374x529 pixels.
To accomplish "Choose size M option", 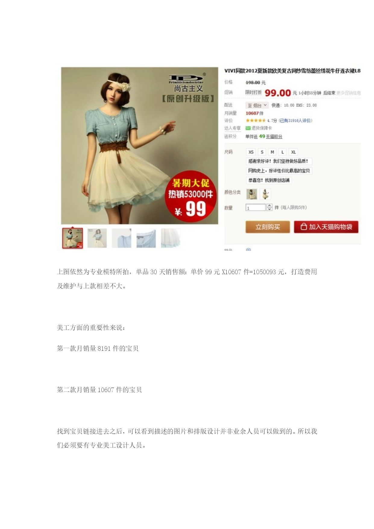I will pyautogui.click(x=272, y=152).
